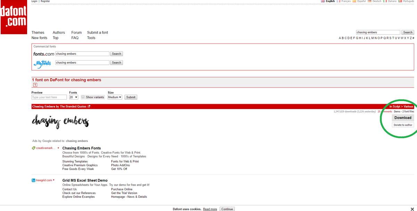Open the Themes menu
Image resolution: width=417 pixels, height=211 pixels.
[38, 32]
